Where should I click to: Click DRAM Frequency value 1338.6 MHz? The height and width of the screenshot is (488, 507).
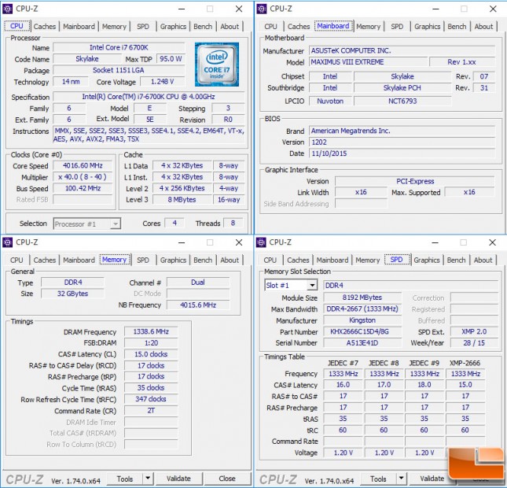151,331
